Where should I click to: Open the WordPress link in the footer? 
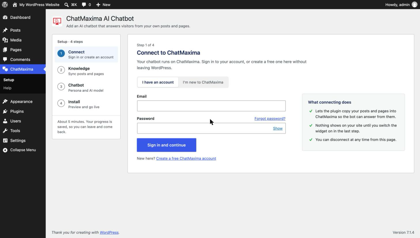coord(109,233)
